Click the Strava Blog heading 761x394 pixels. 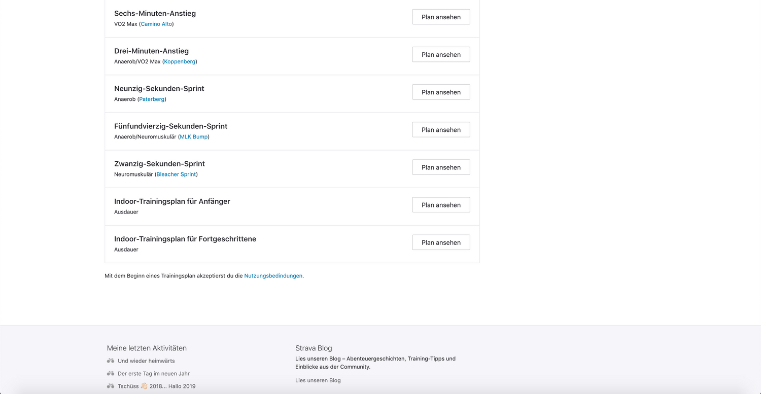(x=314, y=348)
